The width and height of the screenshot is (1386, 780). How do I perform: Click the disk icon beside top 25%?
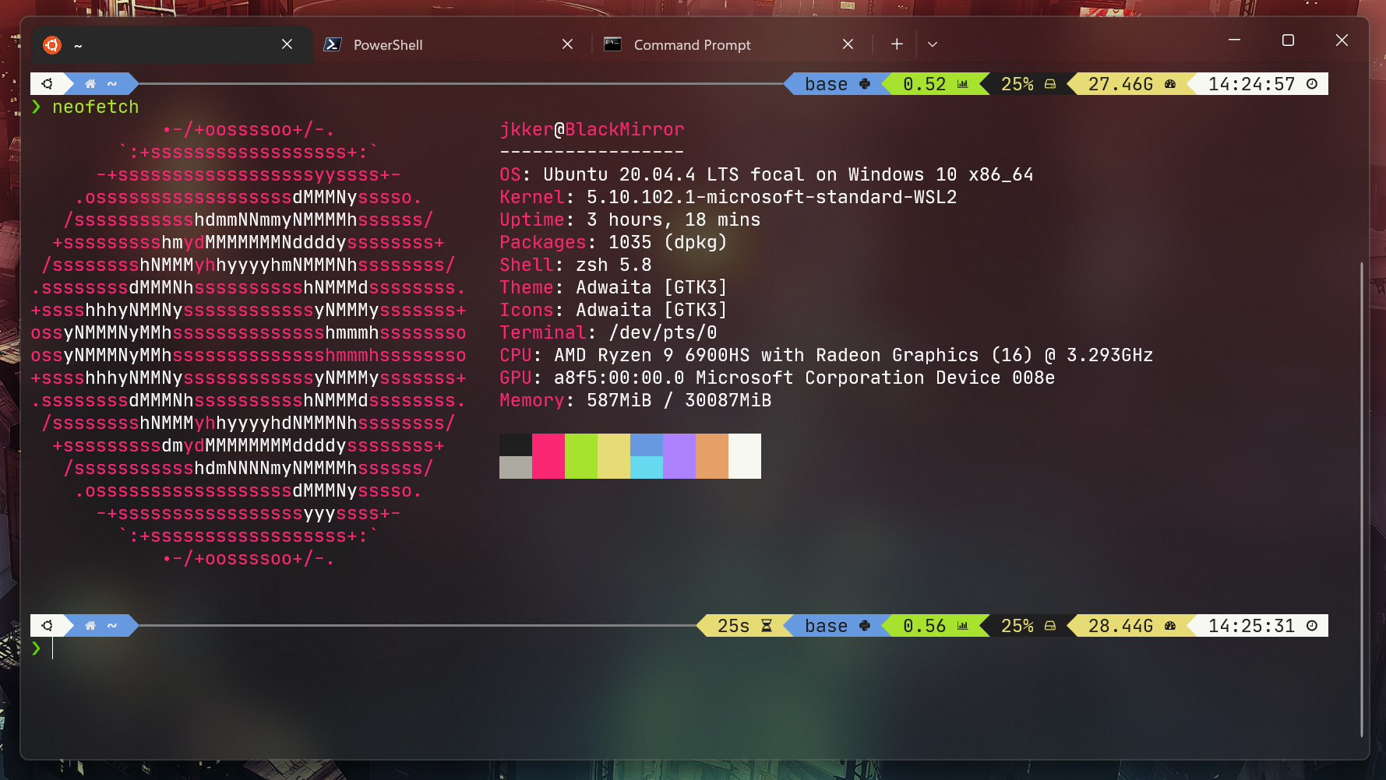(x=1050, y=83)
